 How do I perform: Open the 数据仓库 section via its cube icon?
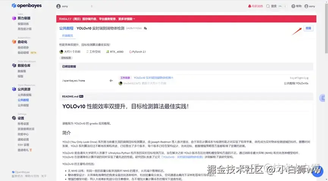(14, 66)
